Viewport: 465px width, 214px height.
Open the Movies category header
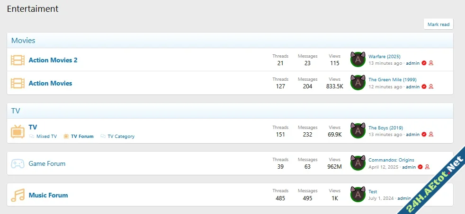(x=23, y=41)
